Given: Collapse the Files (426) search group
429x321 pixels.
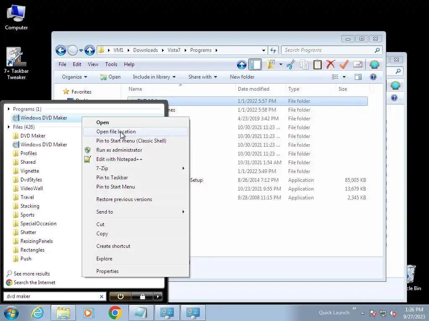Looking at the screenshot, I should [x=9, y=127].
